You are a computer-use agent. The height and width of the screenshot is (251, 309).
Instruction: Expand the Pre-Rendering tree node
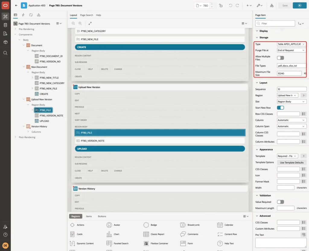click(x=15, y=29)
